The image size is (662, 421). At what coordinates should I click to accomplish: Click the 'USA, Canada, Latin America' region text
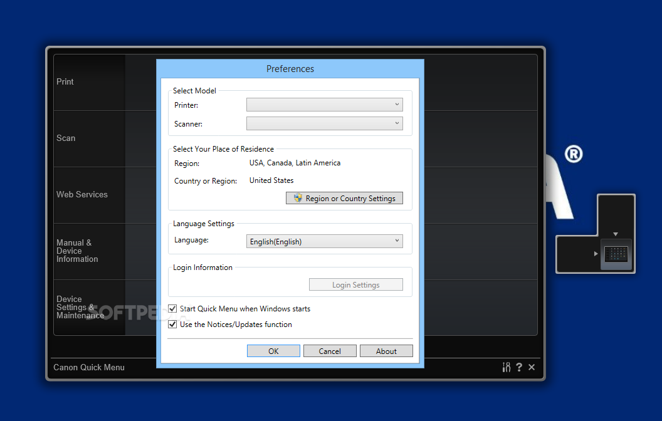[x=295, y=163]
